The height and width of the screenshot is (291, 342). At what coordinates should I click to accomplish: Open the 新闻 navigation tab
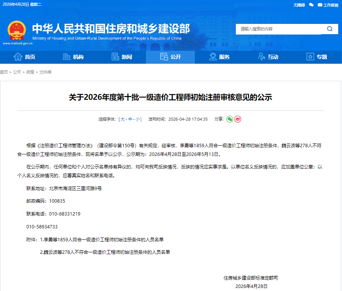point(122,57)
